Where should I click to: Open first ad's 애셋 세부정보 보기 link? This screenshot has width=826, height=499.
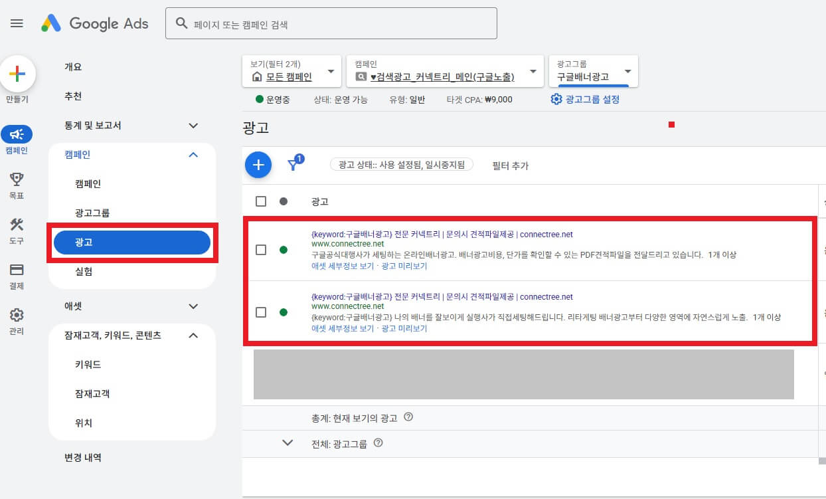[x=343, y=266]
